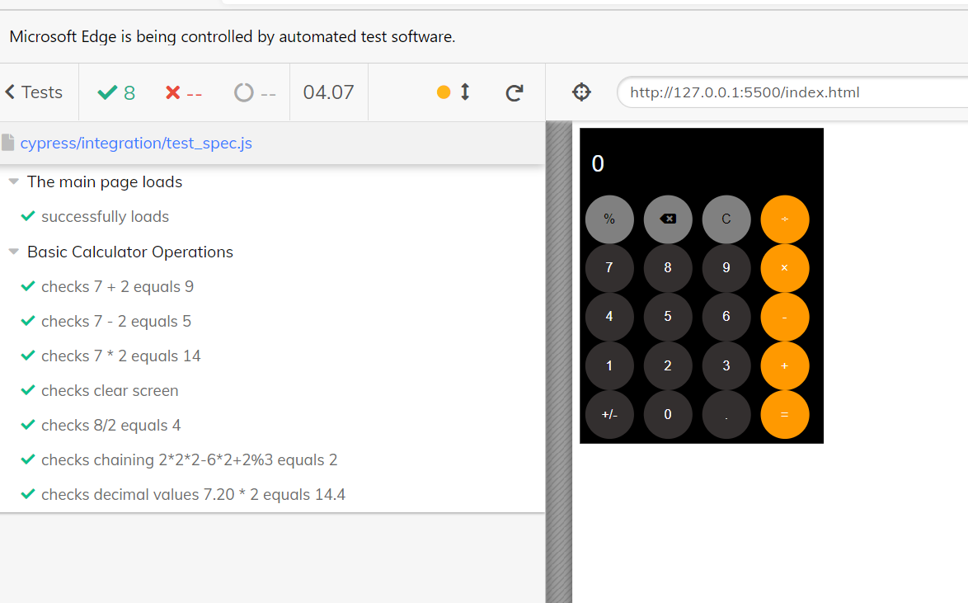The image size is (968, 603).
Task: Click calculator digit 4
Action: pos(609,317)
